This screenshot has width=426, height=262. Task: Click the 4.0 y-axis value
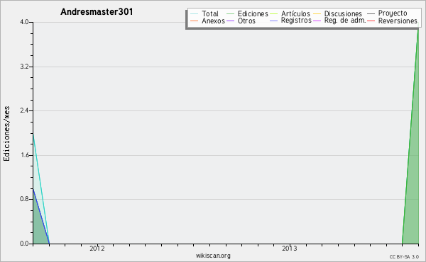[x=24, y=22]
